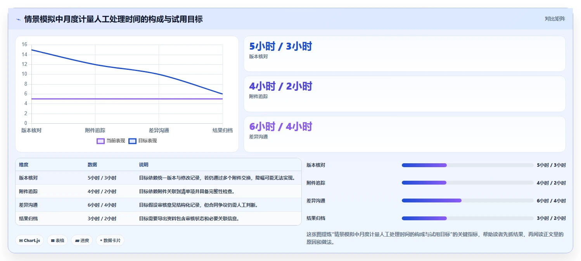Select the Chart.js chip label
Viewport: 581px width, 261px height.
[32, 240]
